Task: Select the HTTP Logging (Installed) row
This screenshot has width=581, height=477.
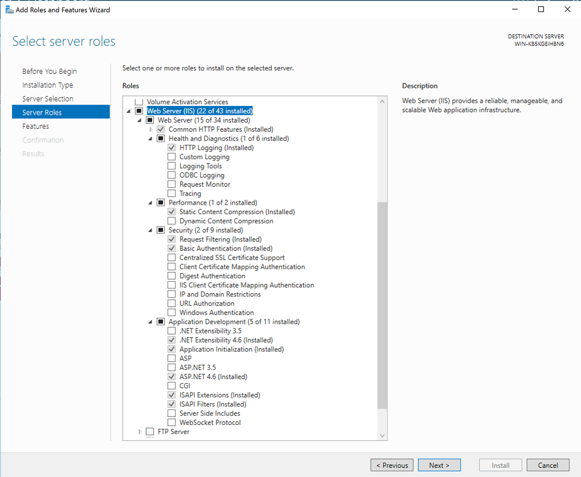Action: click(x=217, y=148)
